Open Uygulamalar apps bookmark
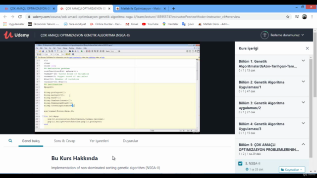Screen dimensions: 317x178 pyautogui.click(x=14, y=24)
